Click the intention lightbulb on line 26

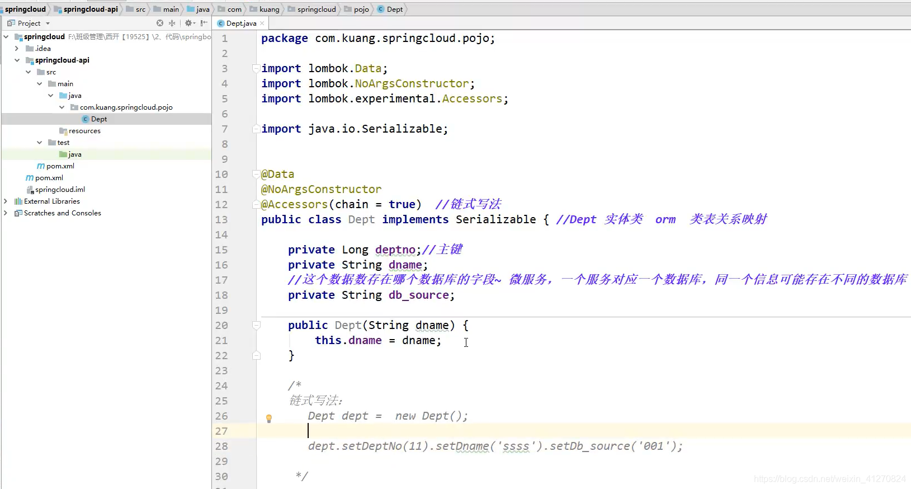point(269,418)
